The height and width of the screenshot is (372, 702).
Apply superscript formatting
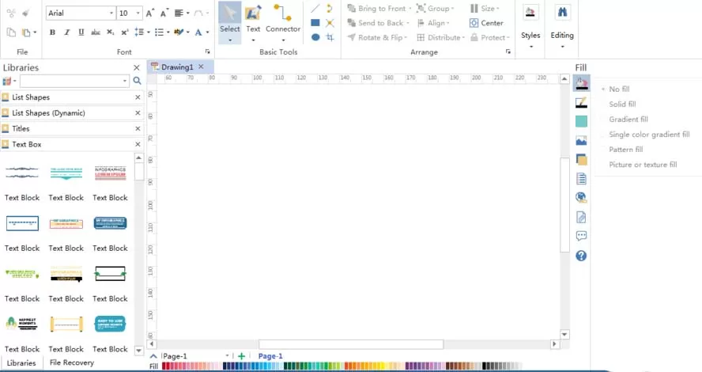pyautogui.click(x=124, y=32)
